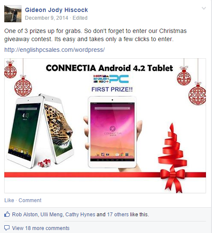Click the pink-screen tablet held in hand

pyautogui.click(x=112, y=132)
